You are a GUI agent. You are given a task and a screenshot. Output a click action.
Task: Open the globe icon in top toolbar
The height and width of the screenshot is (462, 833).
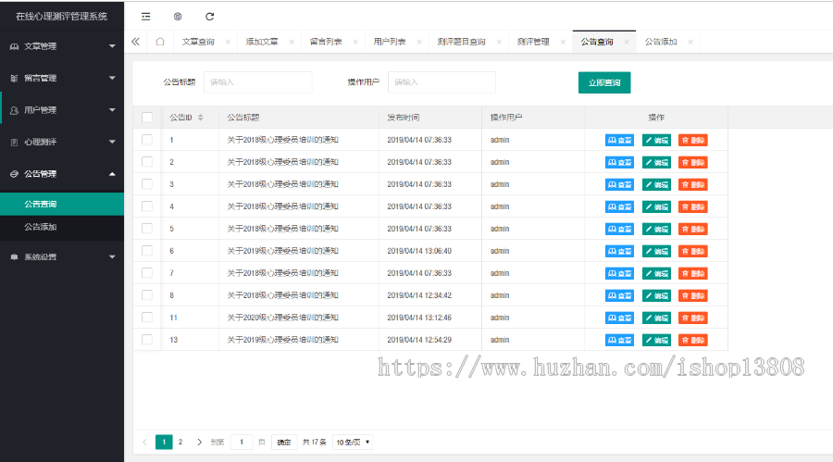[178, 17]
